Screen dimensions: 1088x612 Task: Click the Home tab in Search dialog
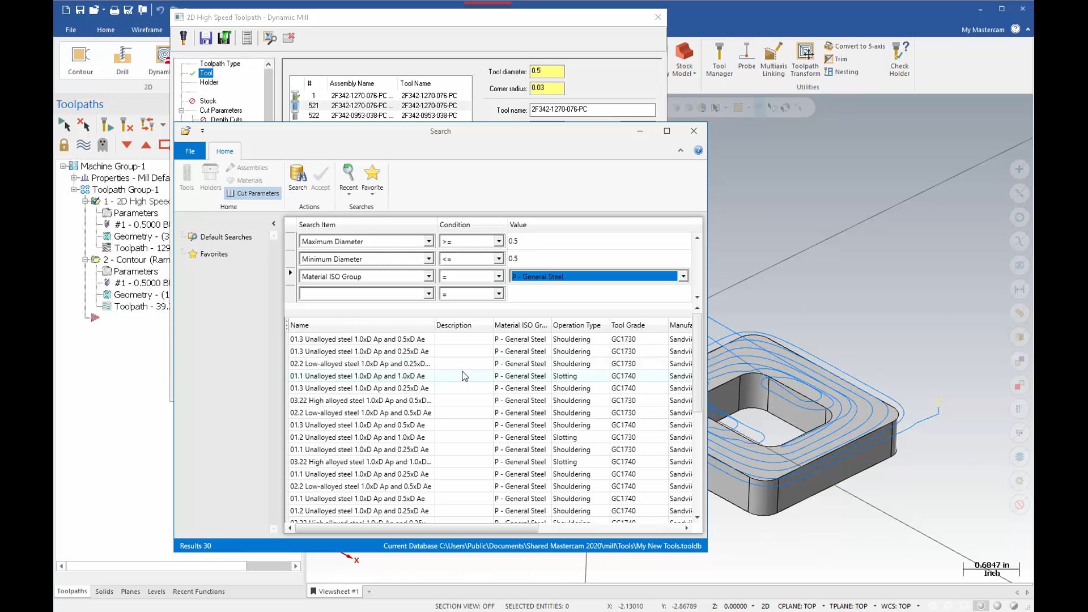pos(224,150)
